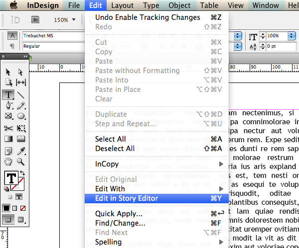Screen dimensions: 299x248
Task: Open the View menu
Action: (x=236, y=5)
